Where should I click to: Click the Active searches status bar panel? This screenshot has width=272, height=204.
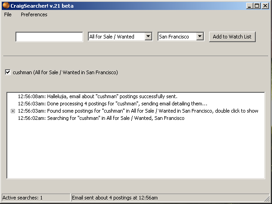[35, 198]
